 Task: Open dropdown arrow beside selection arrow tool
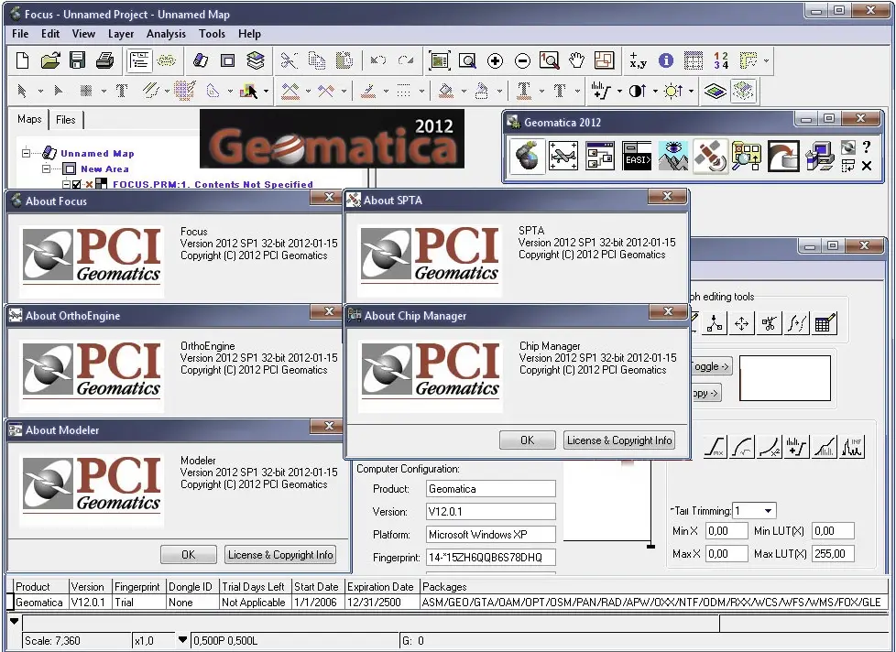(40, 91)
